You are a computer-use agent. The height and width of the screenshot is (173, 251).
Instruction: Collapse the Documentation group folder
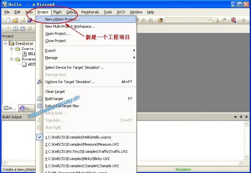coord(12,59)
